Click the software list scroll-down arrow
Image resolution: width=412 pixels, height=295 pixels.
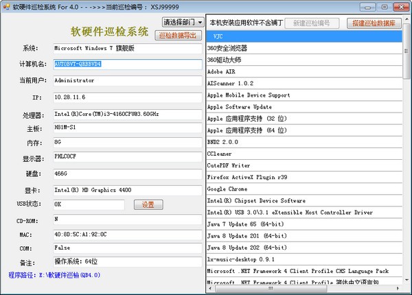407,281
